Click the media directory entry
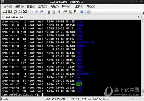The height and width of the screenshot is (101, 144). click(x=81, y=46)
